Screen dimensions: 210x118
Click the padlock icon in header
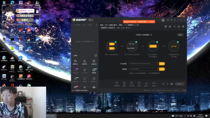click(170, 26)
